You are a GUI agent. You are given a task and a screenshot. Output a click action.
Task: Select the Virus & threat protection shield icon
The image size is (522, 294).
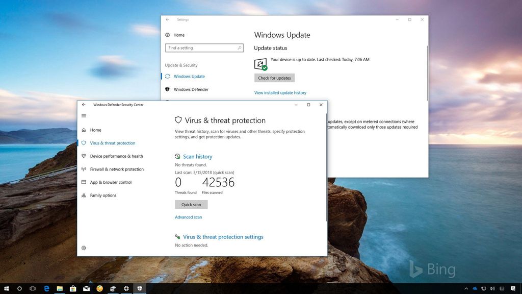[84, 143]
